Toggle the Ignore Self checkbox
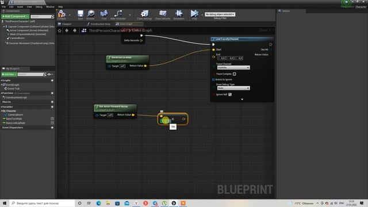The width and height of the screenshot is (368, 207). [230, 94]
